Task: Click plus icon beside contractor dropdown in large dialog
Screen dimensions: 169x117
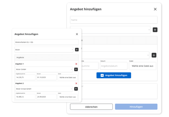Action: coord(154,55)
